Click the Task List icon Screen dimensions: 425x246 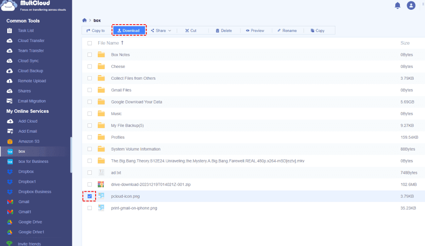[x=9, y=31]
